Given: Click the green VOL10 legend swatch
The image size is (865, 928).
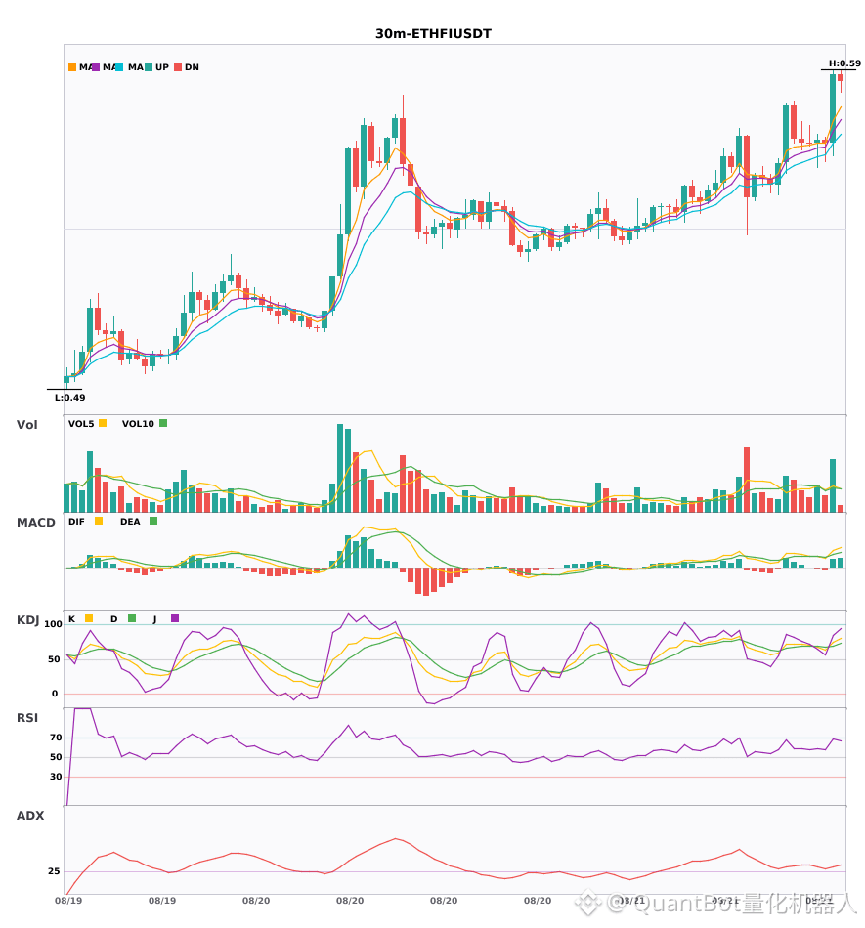Looking at the screenshot, I should [x=163, y=423].
